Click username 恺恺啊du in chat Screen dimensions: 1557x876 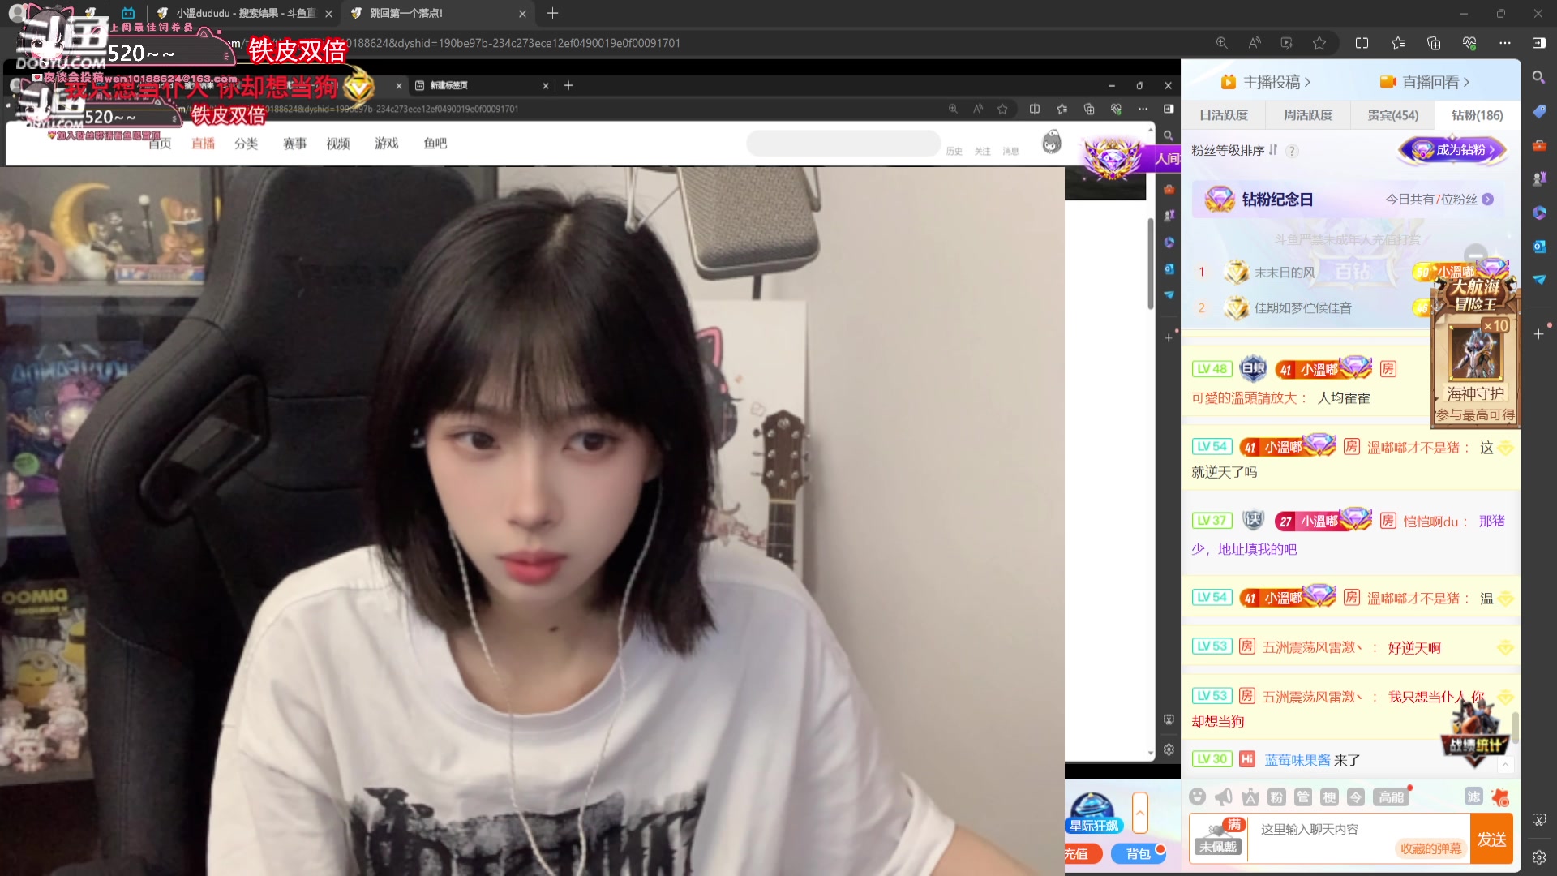1430,522
